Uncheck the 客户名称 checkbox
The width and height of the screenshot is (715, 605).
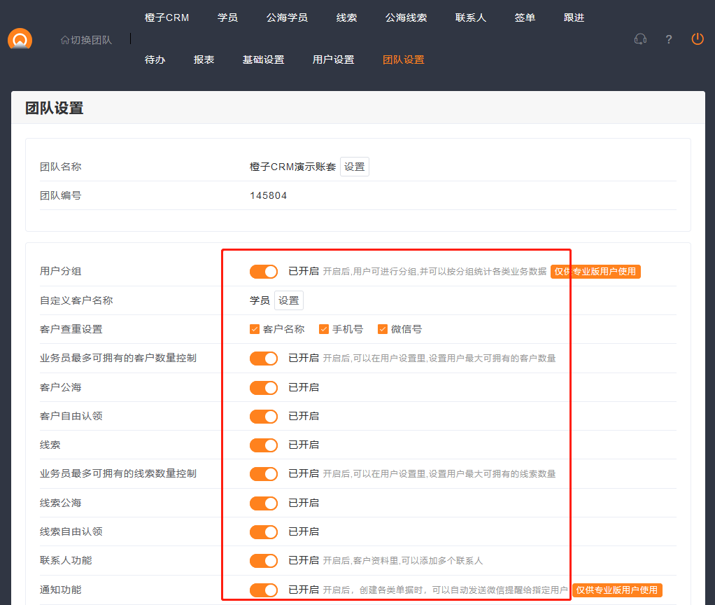pyautogui.click(x=255, y=329)
